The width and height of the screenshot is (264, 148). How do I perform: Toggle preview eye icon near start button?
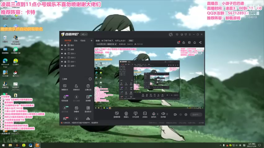[181, 114]
